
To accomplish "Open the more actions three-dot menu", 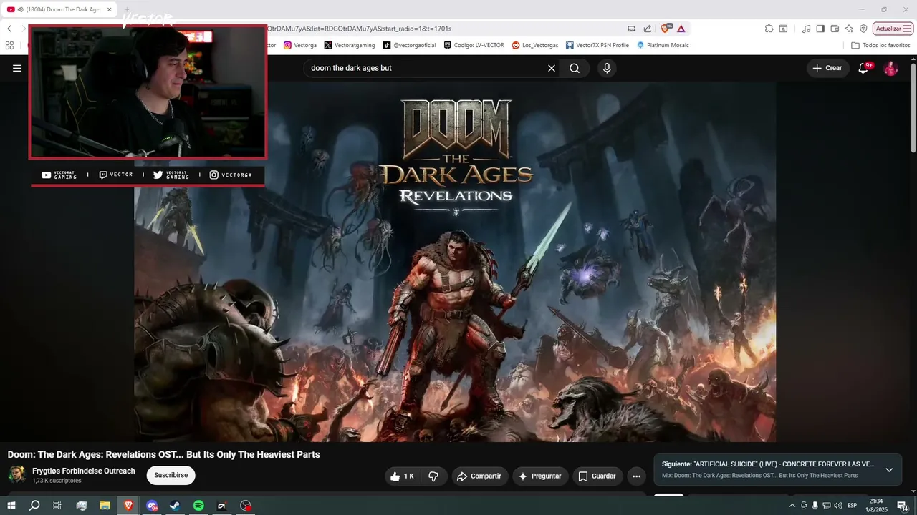I will coord(636,476).
